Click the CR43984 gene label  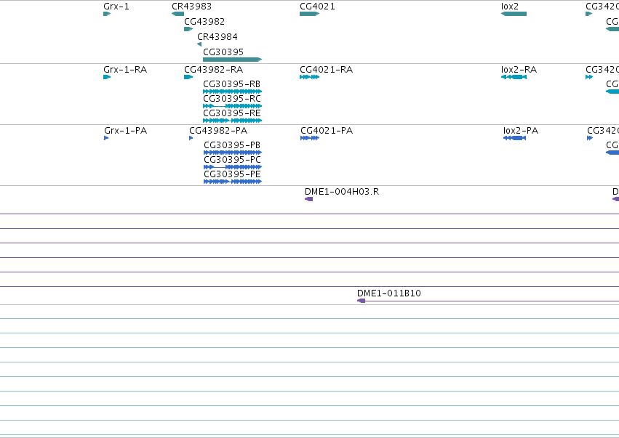(x=217, y=37)
